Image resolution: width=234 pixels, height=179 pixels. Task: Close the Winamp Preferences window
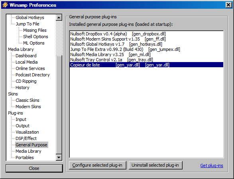tap(228, 5)
